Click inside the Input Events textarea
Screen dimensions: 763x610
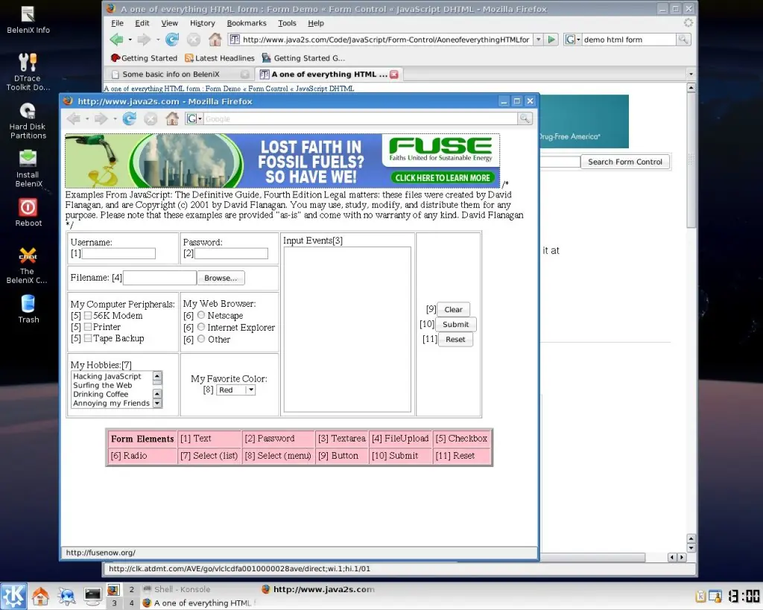tap(347, 329)
